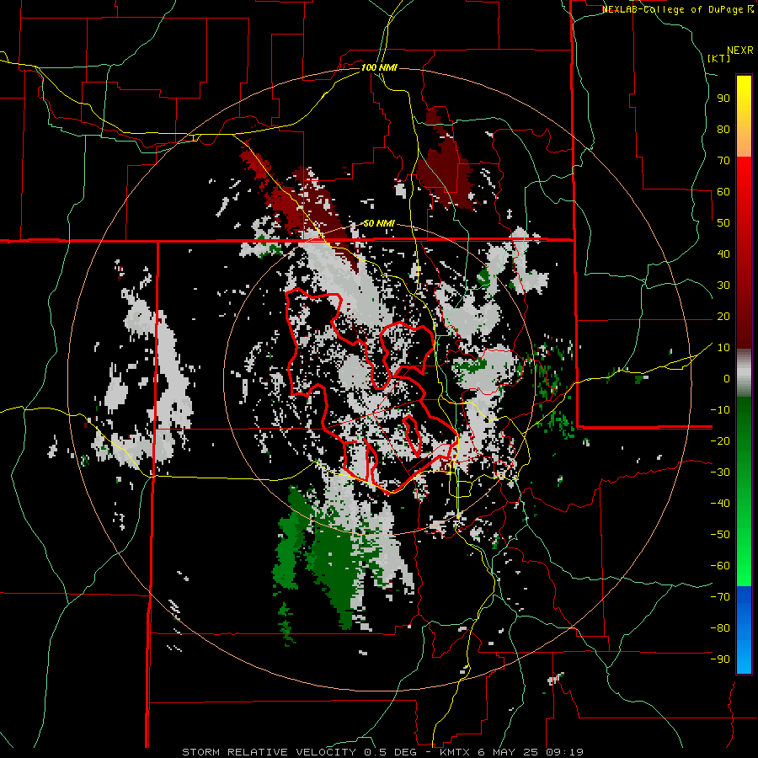The image size is (758, 758).
Task: Click the -60 value on velocity scale
Action: point(720,566)
